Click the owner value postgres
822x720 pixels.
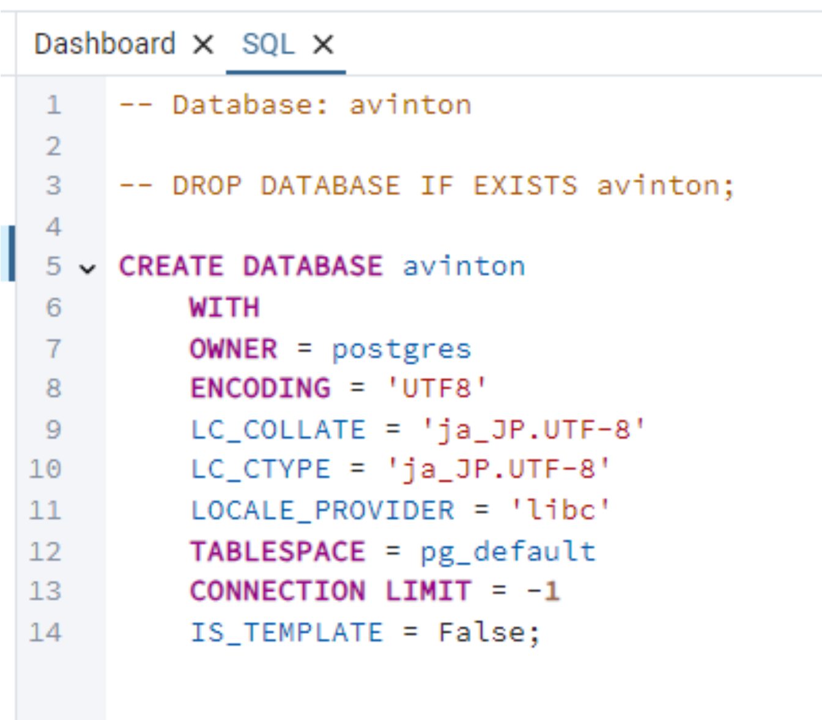click(x=401, y=349)
